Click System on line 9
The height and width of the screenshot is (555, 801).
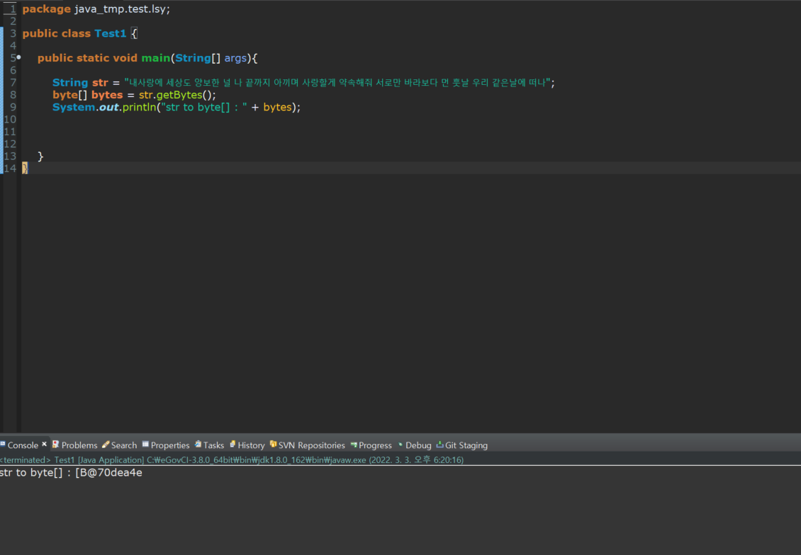[74, 107]
